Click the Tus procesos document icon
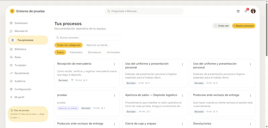The width and height of the screenshot is (268, 128). point(12,40)
